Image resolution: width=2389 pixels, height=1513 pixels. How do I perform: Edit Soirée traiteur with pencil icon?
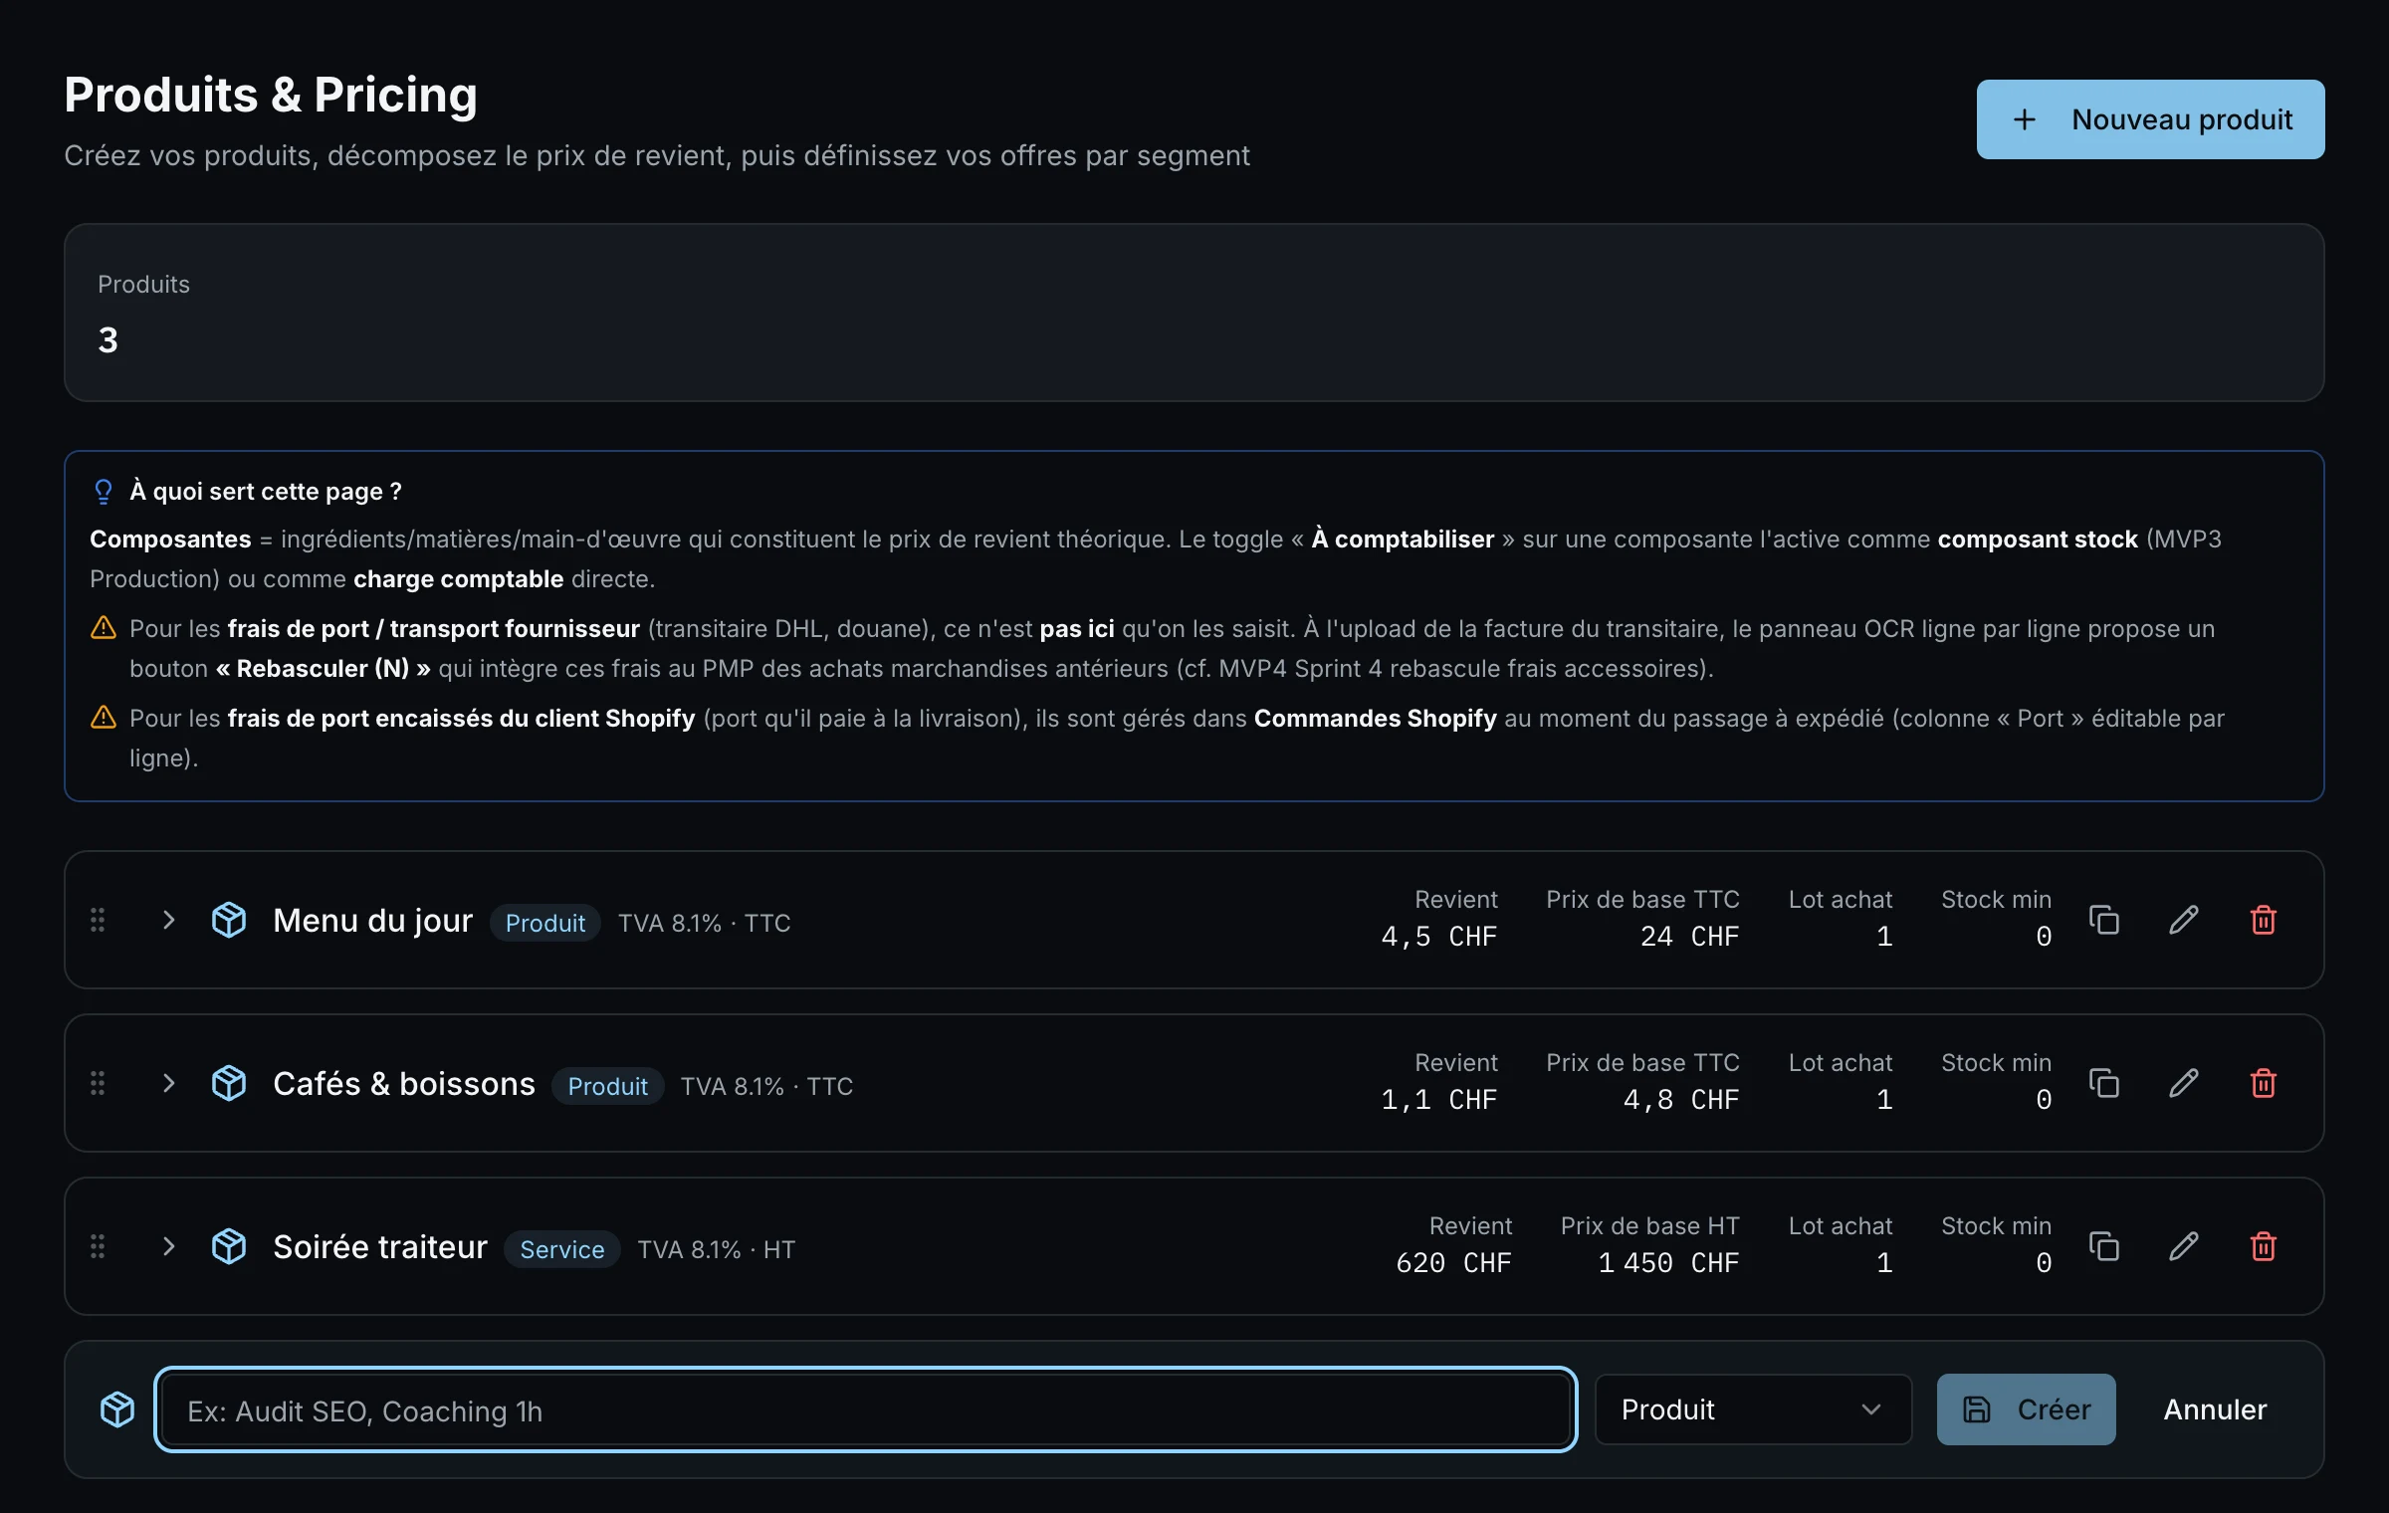[2183, 1246]
